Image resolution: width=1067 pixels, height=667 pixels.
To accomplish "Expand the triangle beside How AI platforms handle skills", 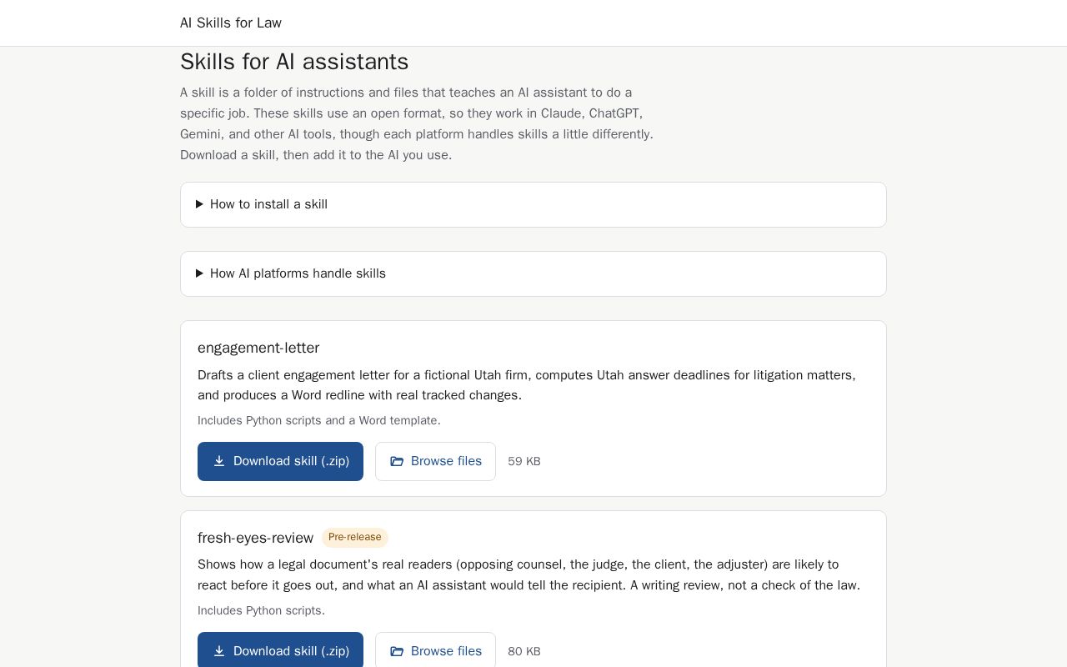I will coord(199,273).
